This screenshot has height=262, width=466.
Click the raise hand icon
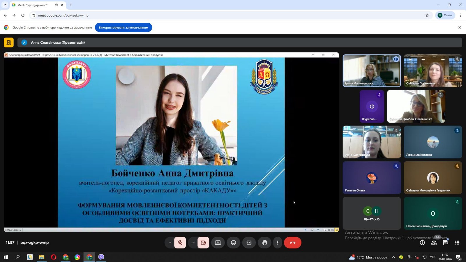[264, 242]
